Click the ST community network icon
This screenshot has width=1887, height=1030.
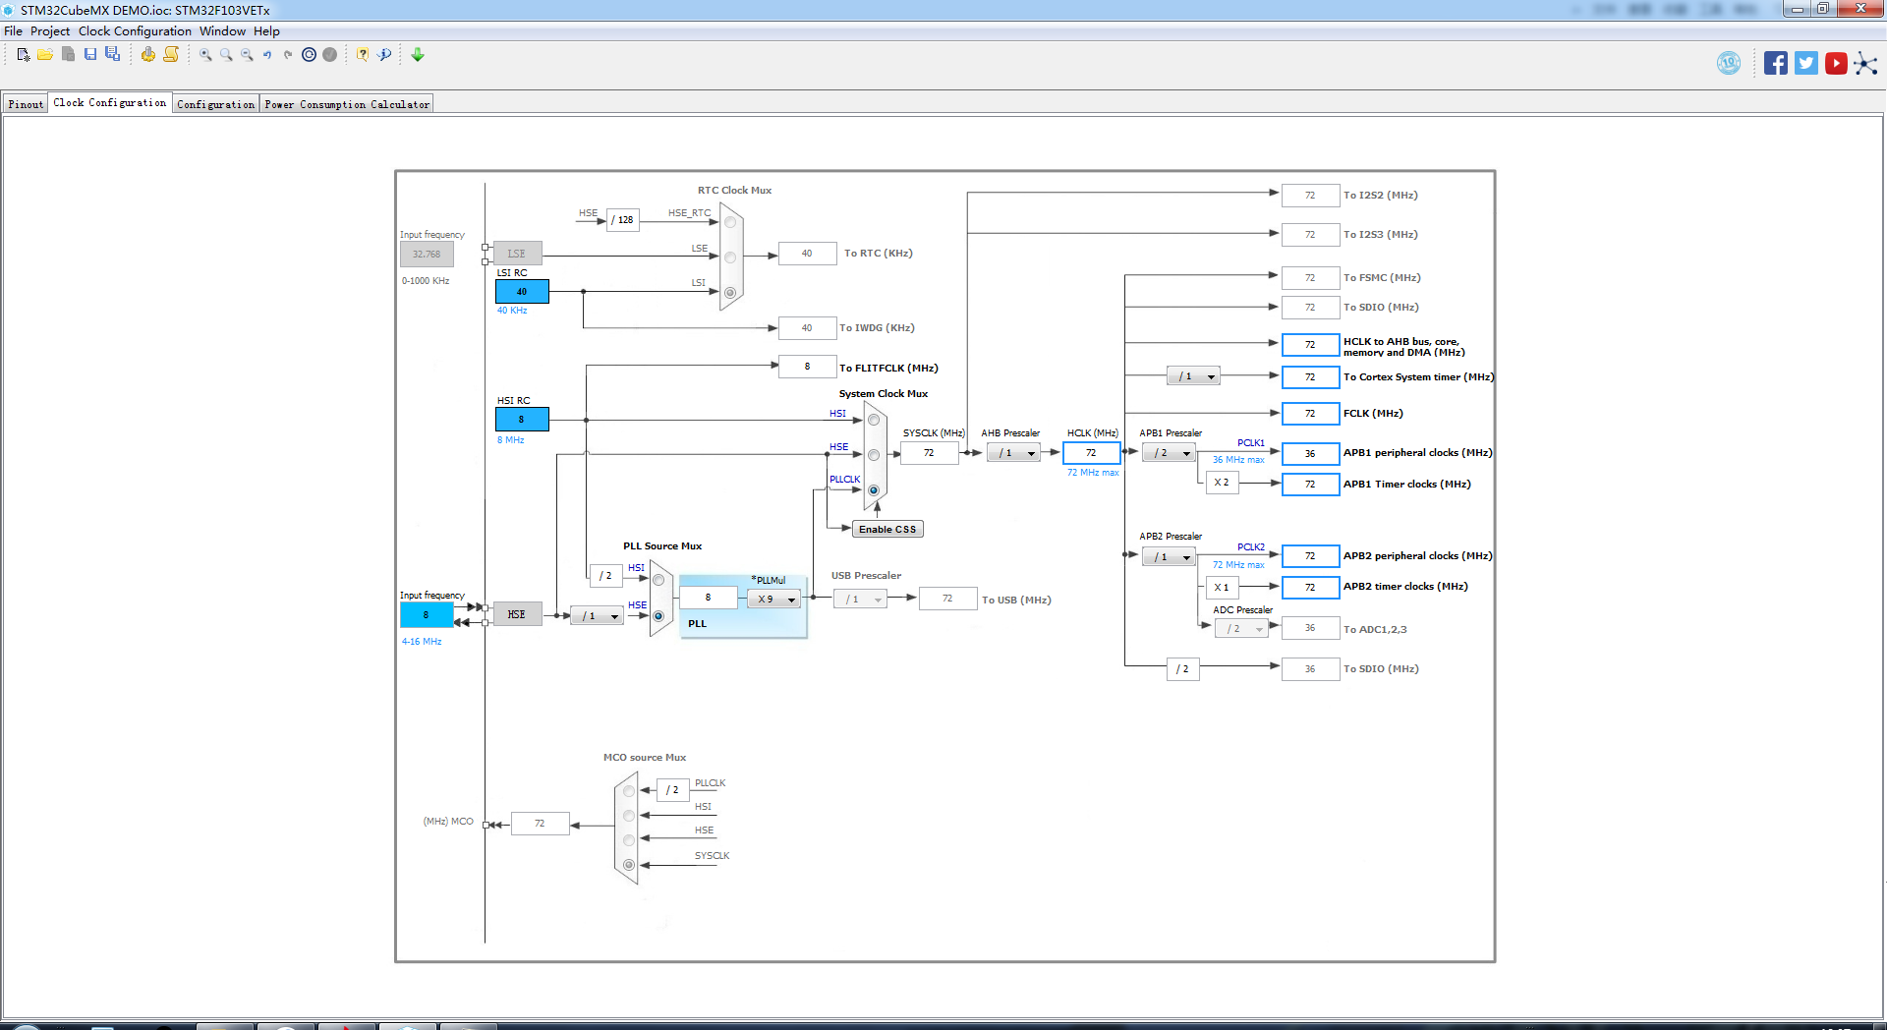pyautogui.click(x=1865, y=64)
